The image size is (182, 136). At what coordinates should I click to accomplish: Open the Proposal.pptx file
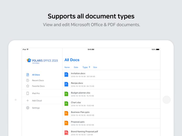(111, 123)
